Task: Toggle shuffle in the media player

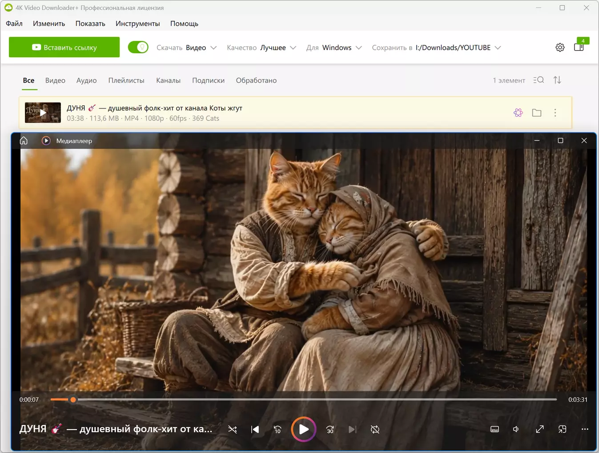Action: (232, 429)
